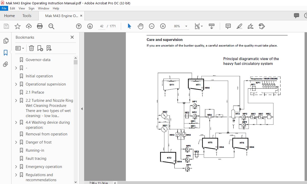Expand the Danger of frost bookmark

(16, 142)
